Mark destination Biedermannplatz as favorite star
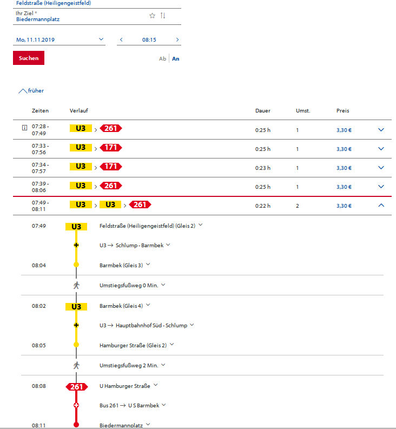The image size is (396, 429). point(152,16)
